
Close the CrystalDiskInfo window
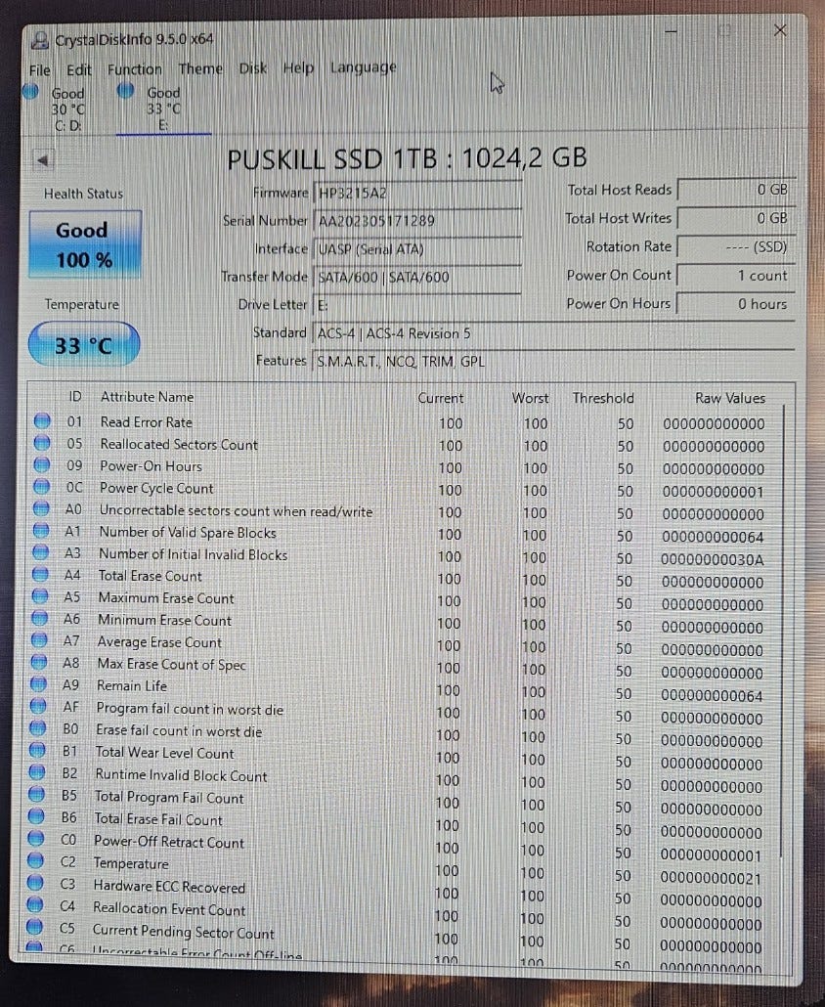point(780,30)
